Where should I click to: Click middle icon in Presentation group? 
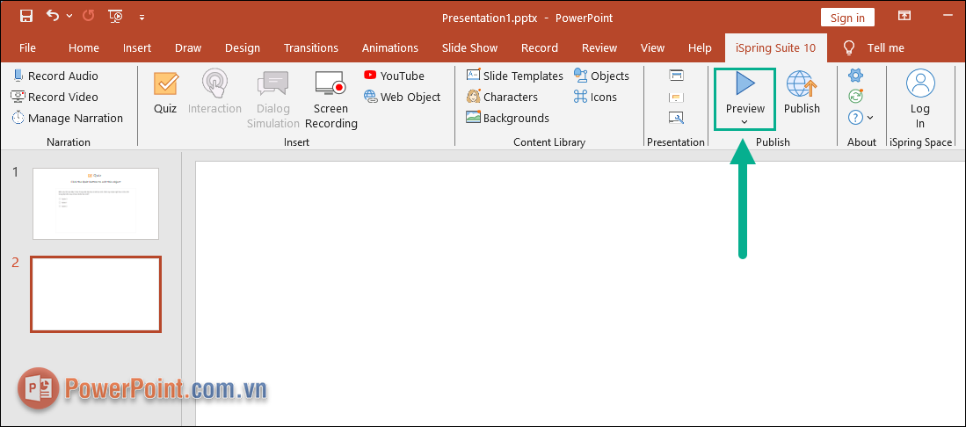[x=676, y=97]
